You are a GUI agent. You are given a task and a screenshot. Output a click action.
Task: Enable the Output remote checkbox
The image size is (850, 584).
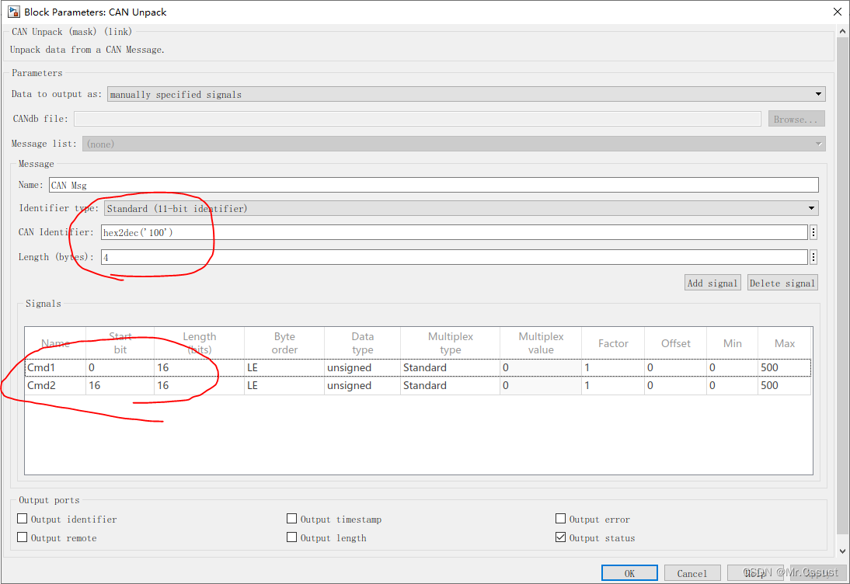tap(22, 537)
